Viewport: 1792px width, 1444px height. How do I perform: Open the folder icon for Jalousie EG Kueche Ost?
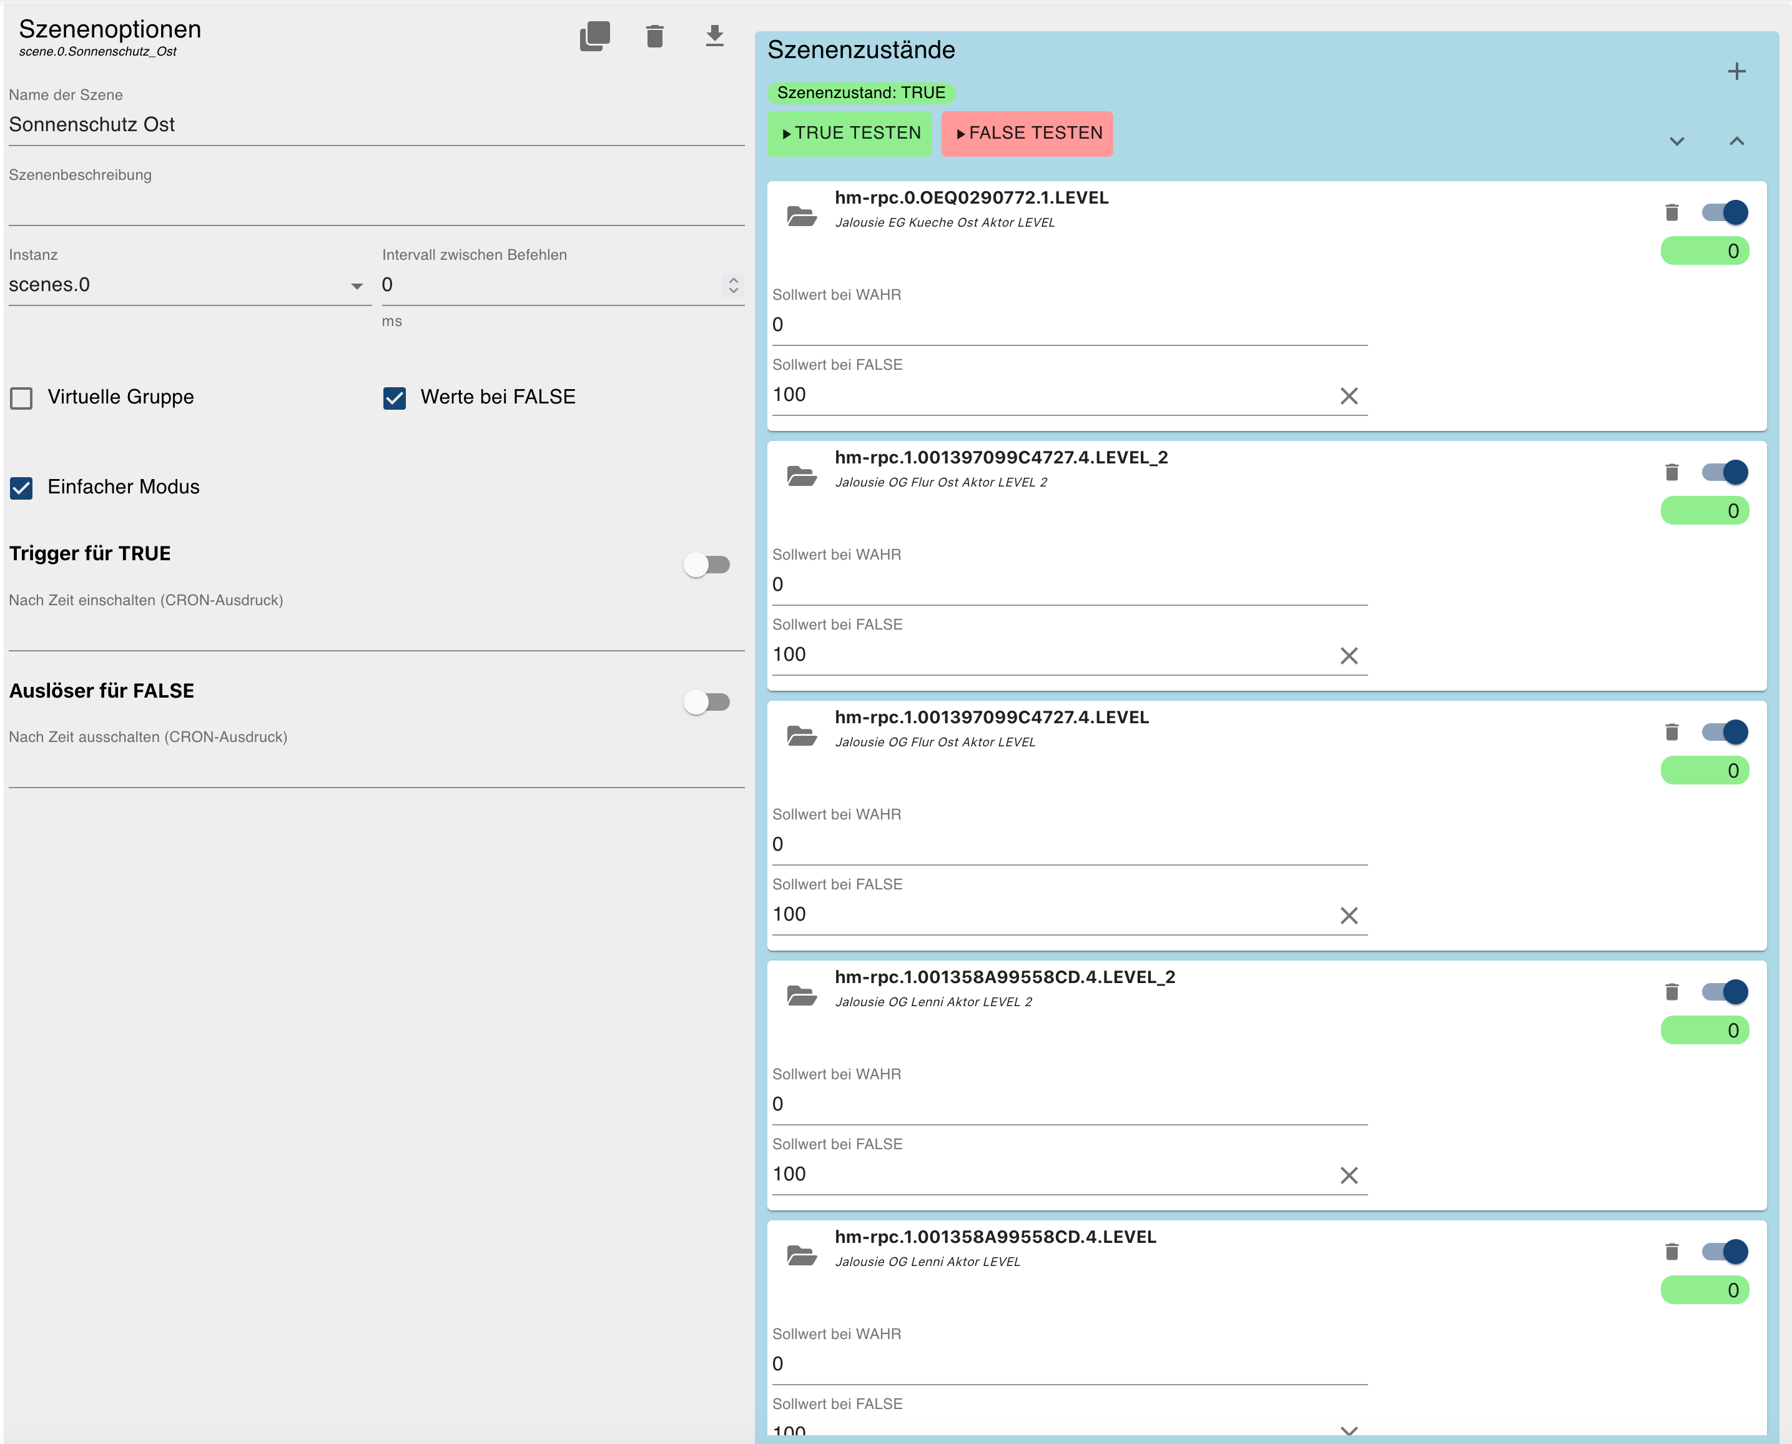(802, 216)
